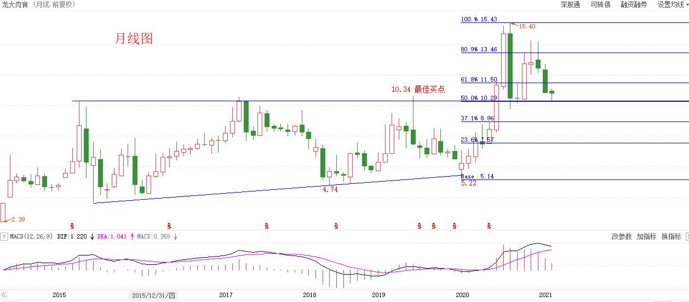
Task: Click the 2019 year label on the time axis
Action: pos(378,295)
